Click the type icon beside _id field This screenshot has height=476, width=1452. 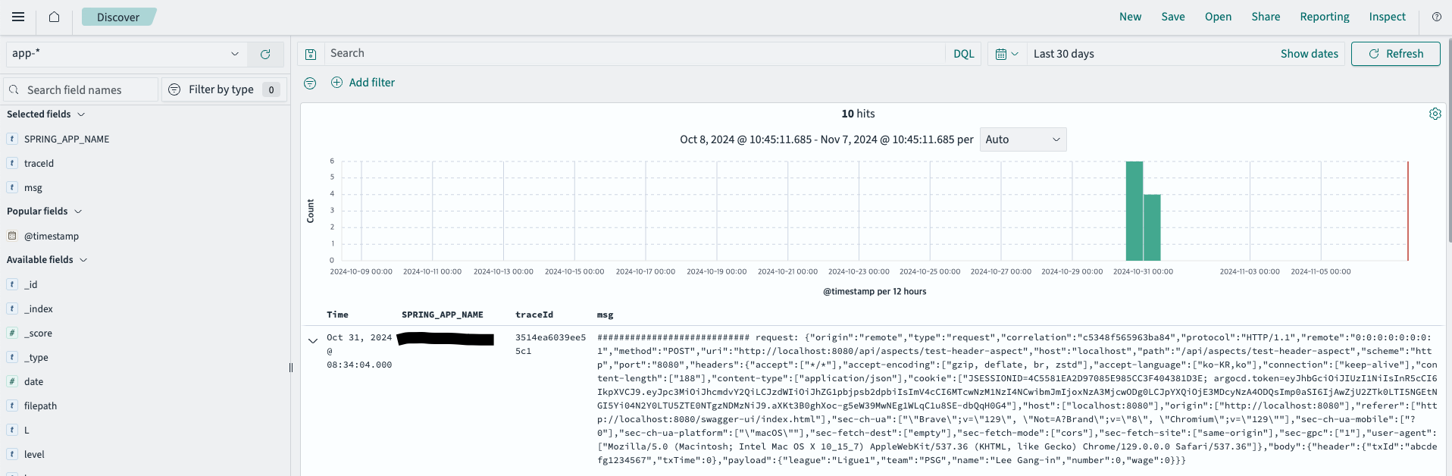tap(12, 284)
